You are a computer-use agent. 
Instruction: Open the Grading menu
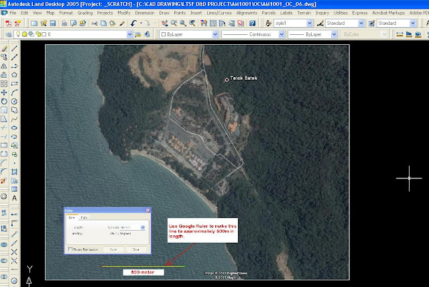pos(85,13)
